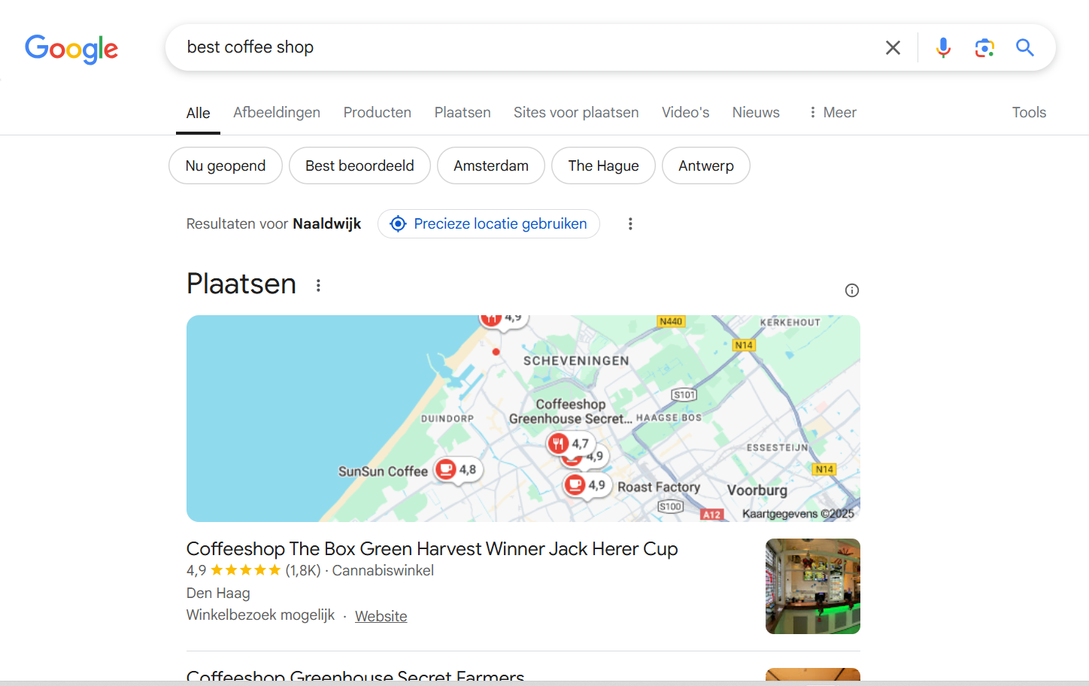Viewport: 1089px width, 686px height.
Task: Switch to the Afbeeldingen tab
Action: (277, 112)
